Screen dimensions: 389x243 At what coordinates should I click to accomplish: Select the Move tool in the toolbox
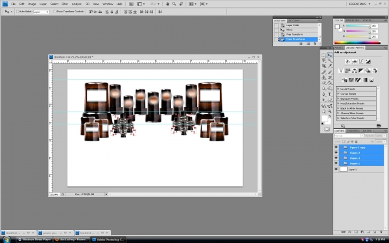(329, 55)
